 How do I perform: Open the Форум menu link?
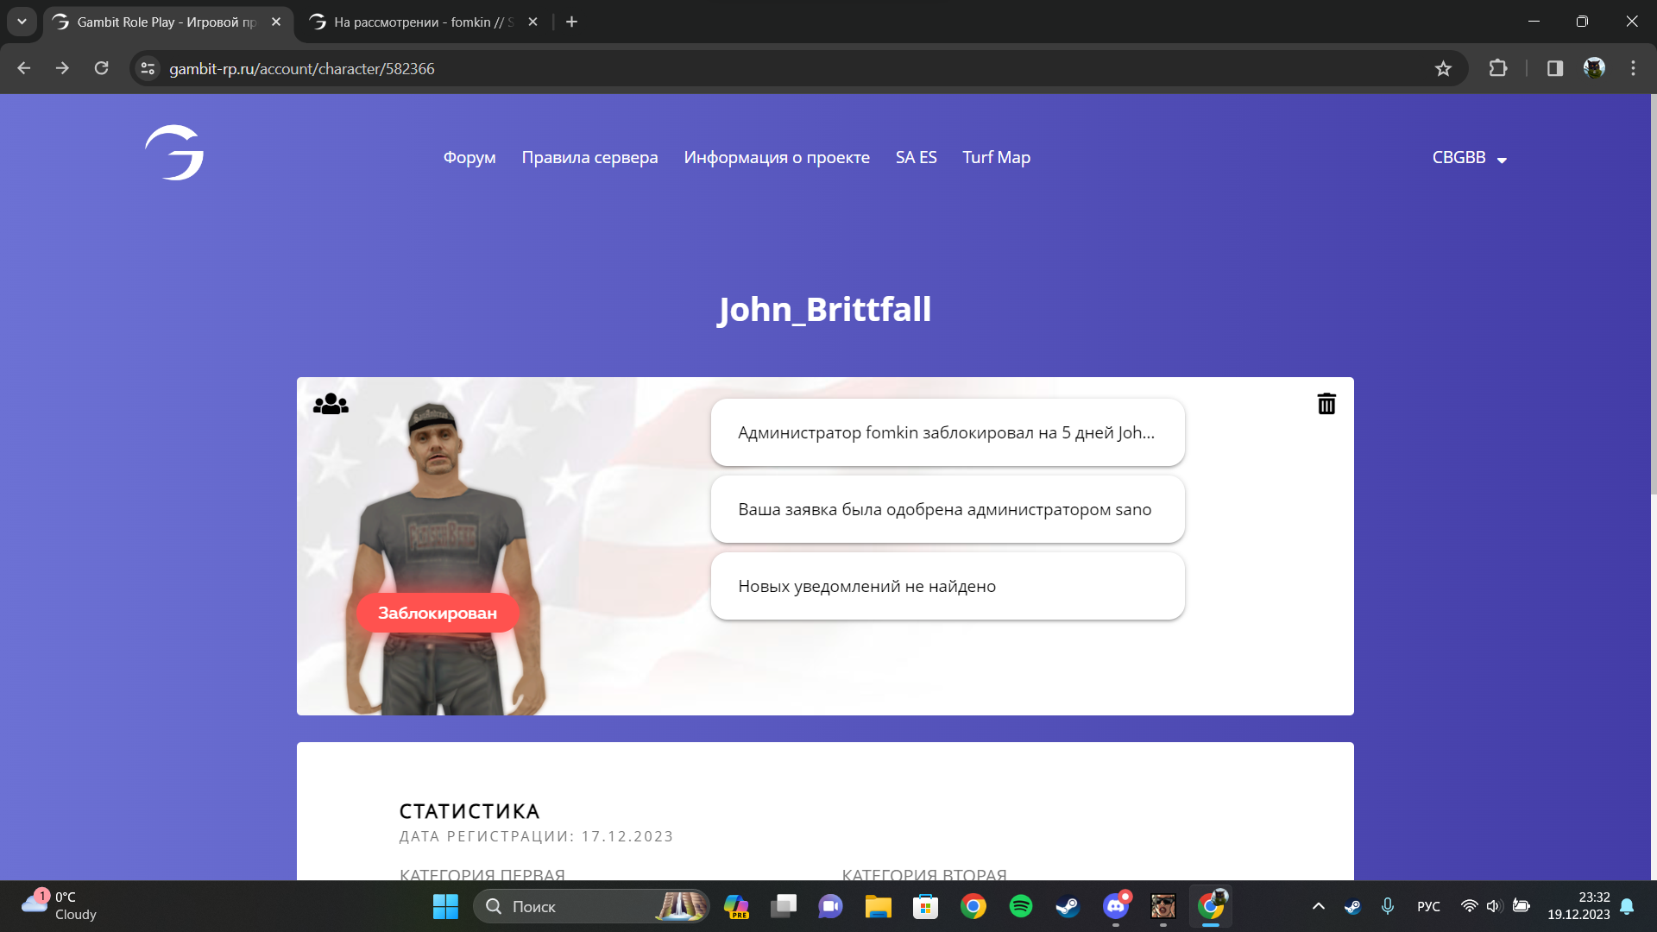[469, 158]
